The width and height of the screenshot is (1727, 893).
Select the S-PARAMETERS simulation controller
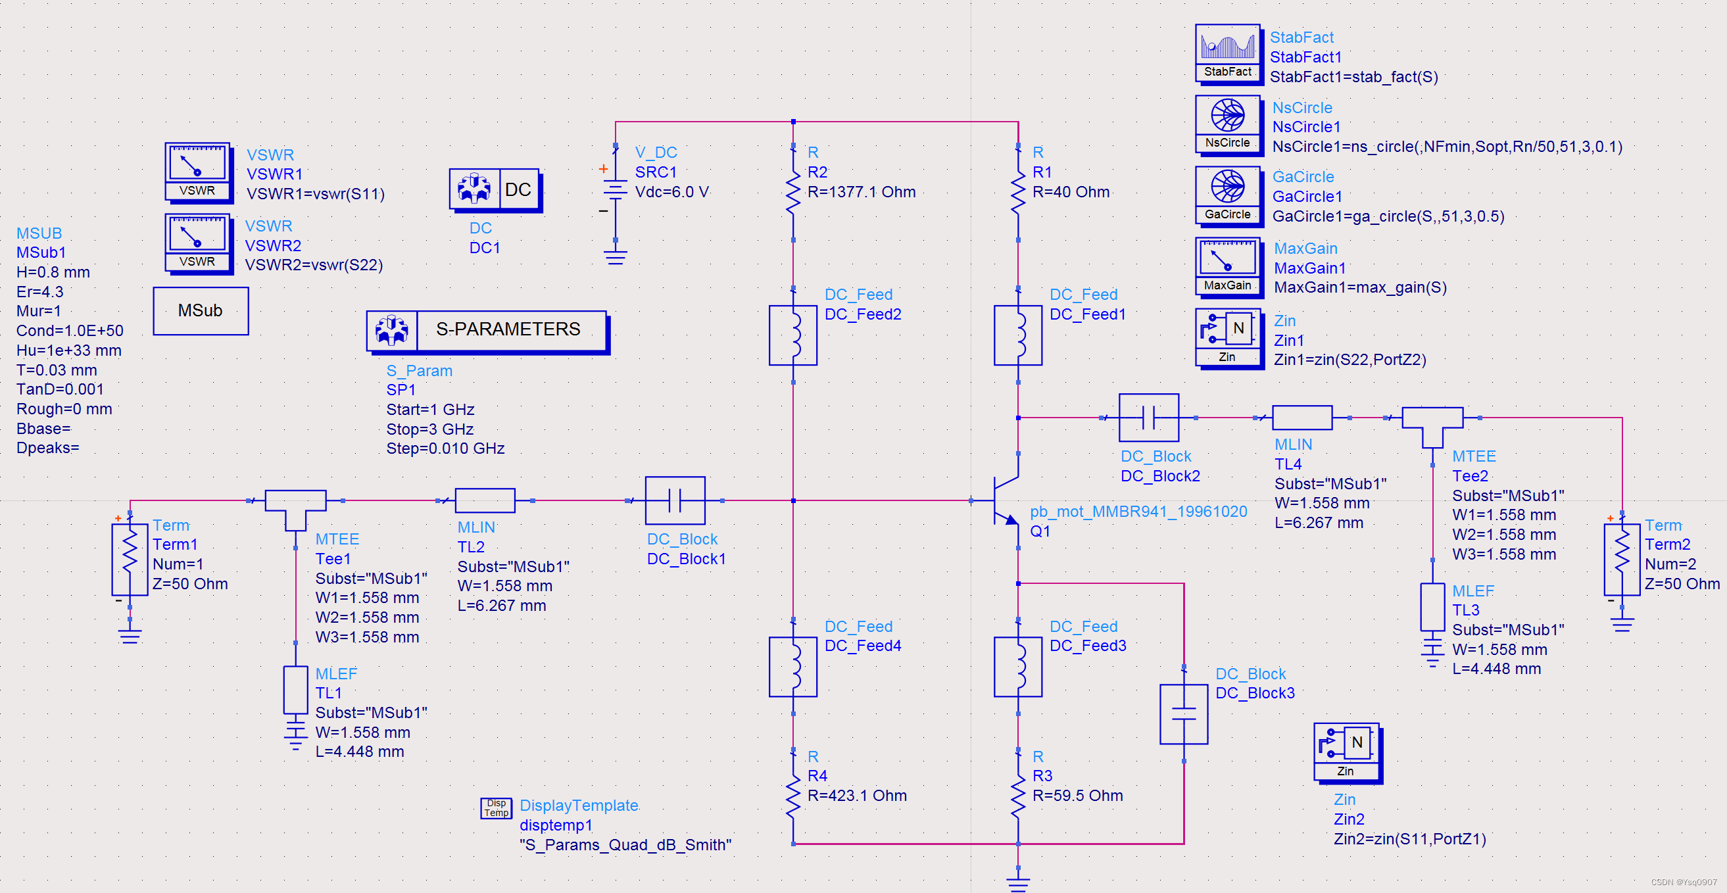(487, 330)
